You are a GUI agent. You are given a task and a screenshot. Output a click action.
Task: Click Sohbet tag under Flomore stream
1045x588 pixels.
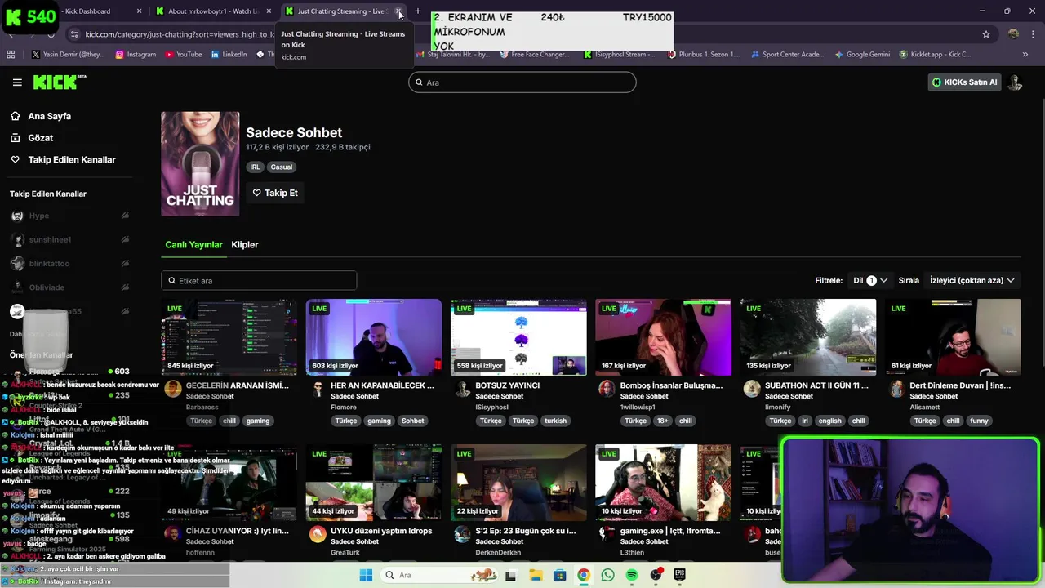coord(413,421)
